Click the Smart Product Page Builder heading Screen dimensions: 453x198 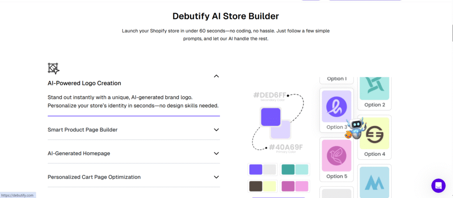[83, 130]
